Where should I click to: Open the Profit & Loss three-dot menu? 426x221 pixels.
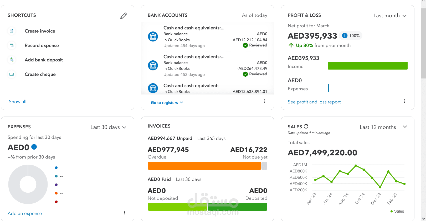(x=404, y=101)
